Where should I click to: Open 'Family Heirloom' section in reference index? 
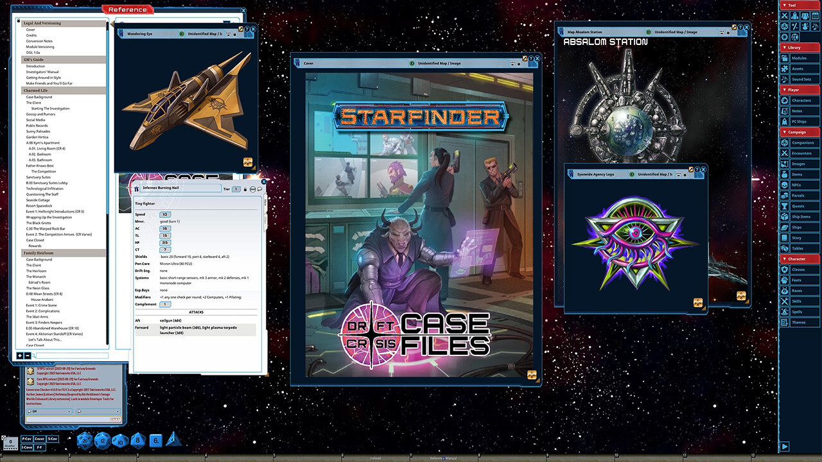pyautogui.click(x=39, y=253)
